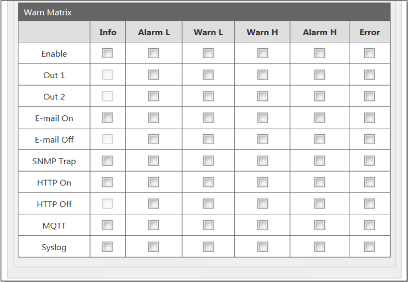Tick the Enable Alarm L checkbox
Viewport: 408px width, 282px height.
pyautogui.click(x=153, y=53)
